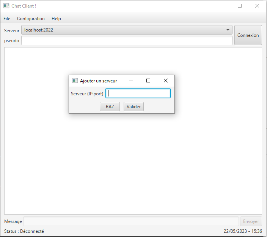
Task: Open the Help menu
Action: pos(56,18)
